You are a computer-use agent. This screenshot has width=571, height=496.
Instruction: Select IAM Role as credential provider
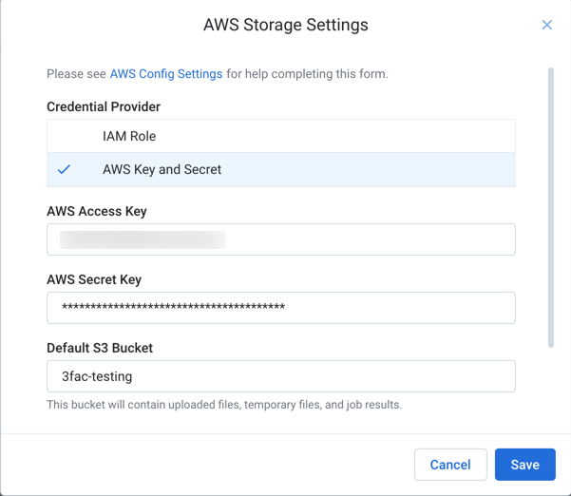[x=281, y=136]
